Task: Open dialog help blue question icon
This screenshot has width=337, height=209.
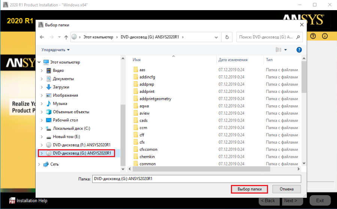Action: 299,50
